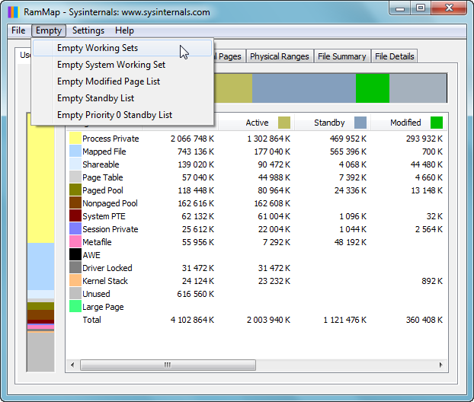Viewport: 474px width, 402px height.
Task: Click the green Modified segment in top bar
Action: tap(373, 88)
